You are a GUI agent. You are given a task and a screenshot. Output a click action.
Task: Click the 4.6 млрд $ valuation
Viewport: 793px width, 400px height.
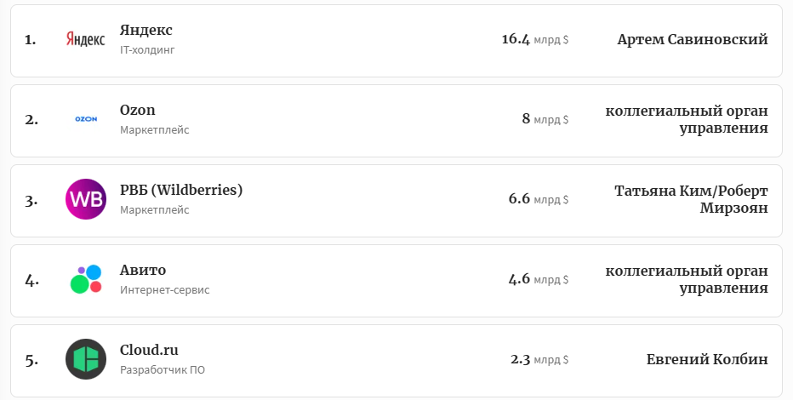coord(539,280)
